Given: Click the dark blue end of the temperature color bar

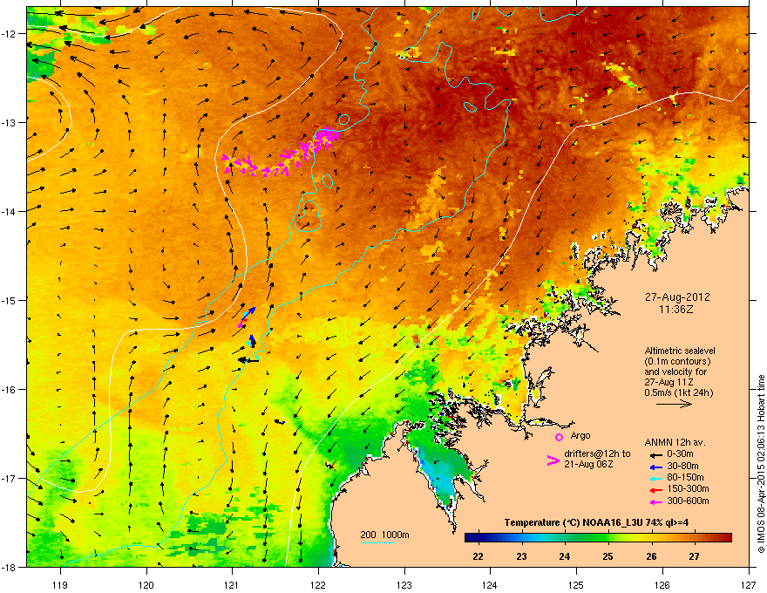Looking at the screenshot, I should click(471, 538).
